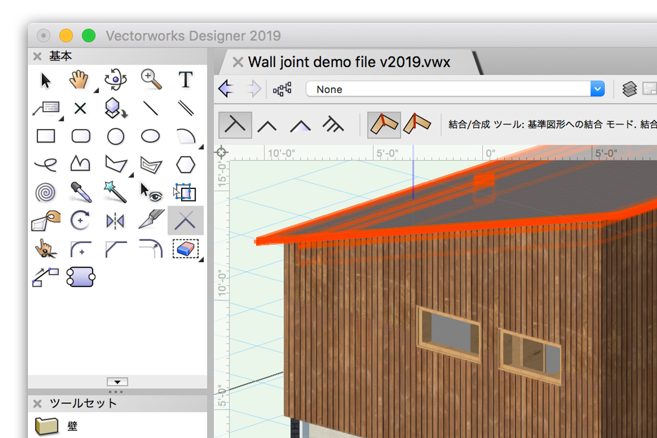Select the Chamfer tool
Image resolution: width=657 pixels, height=438 pixels.
[116, 249]
